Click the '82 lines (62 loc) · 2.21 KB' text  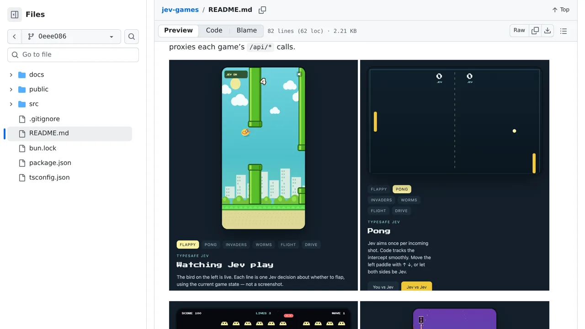(x=312, y=31)
